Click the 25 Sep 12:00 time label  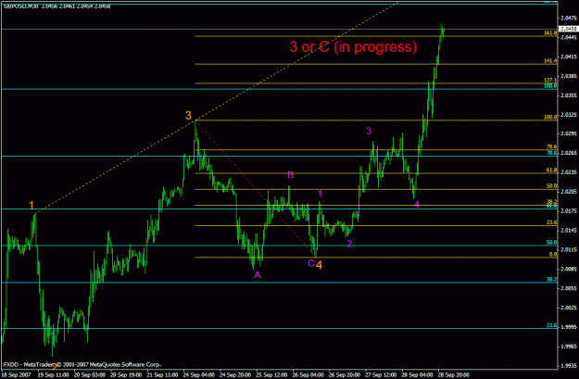click(x=271, y=374)
